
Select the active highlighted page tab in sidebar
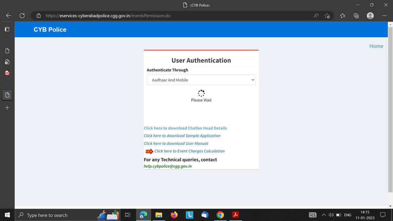pos(7,95)
